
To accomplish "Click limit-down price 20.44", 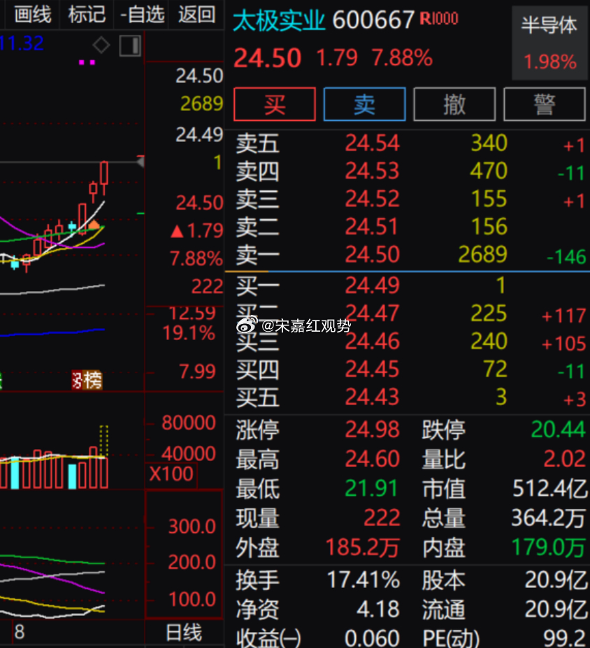I will pyautogui.click(x=558, y=429).
